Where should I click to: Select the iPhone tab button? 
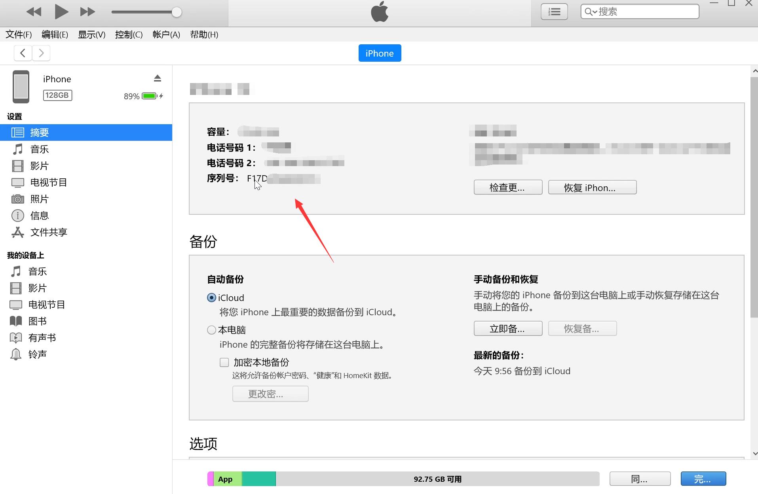(380, 53)
